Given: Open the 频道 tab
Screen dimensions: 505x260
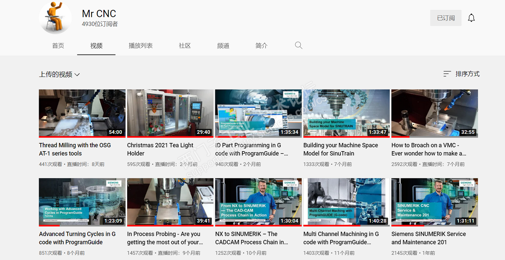Looking at the screenshot, I should [x=223, y=46].
